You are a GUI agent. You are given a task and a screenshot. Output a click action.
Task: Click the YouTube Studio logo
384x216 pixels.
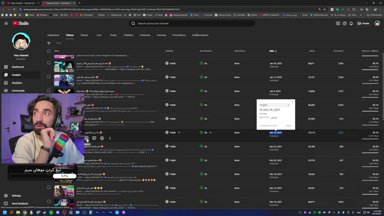[x=20, y=23]
